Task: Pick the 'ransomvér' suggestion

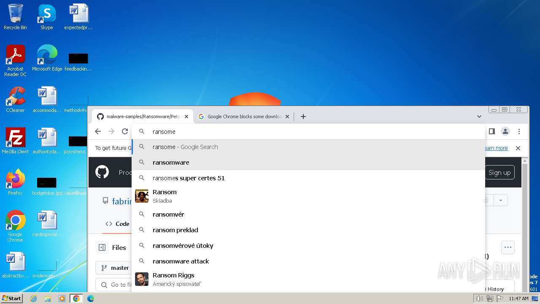Action: click(308, 214)
